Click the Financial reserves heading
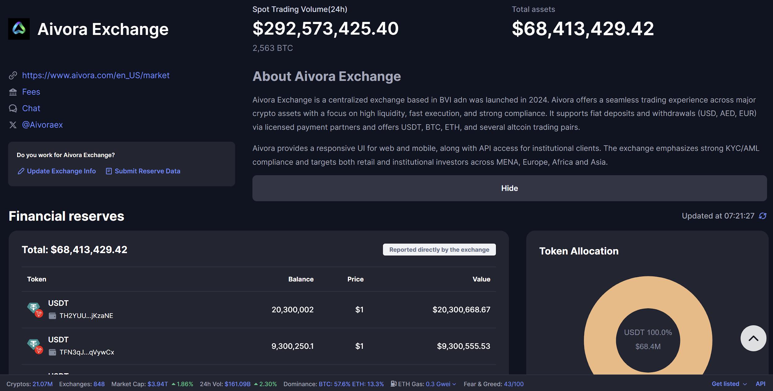Screen dimensions: 773x391 click(x=66, y=216)
